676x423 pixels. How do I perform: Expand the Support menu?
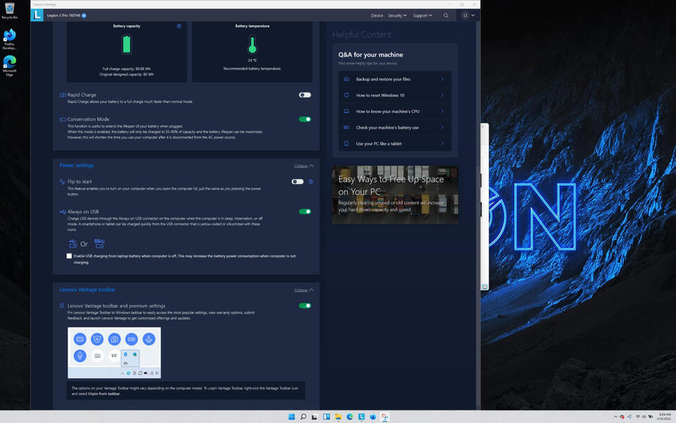click(423, 16)
